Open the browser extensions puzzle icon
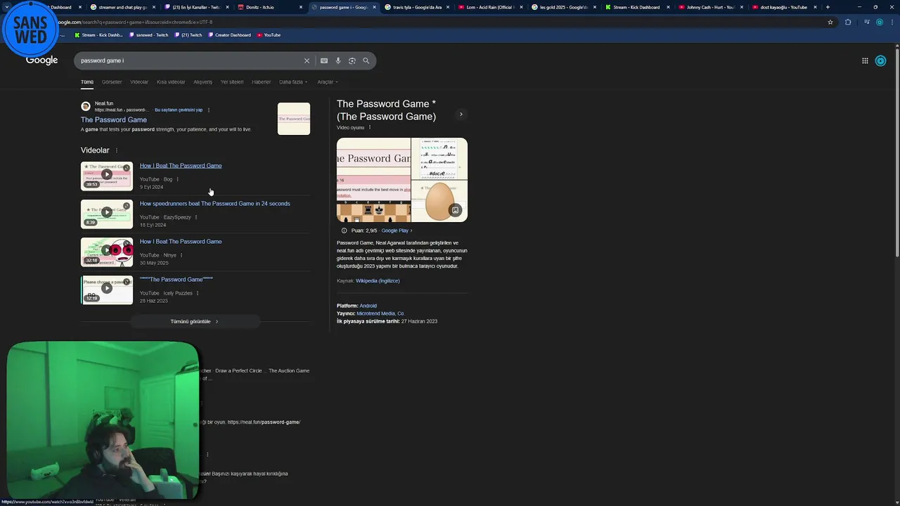 [x=848, y=22]
